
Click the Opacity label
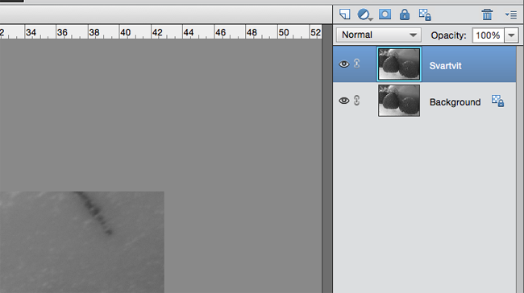click(x=448, y=35)
